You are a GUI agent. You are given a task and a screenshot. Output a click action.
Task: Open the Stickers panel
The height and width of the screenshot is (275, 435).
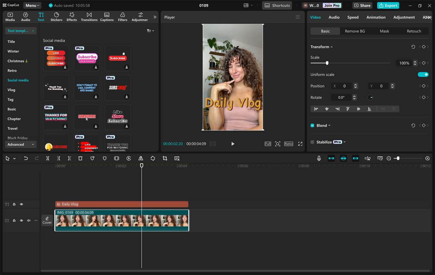[56, 17]
